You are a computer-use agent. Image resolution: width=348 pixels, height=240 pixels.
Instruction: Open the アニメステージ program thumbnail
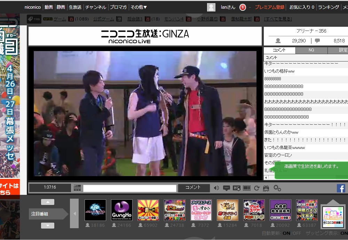point(254,210)
